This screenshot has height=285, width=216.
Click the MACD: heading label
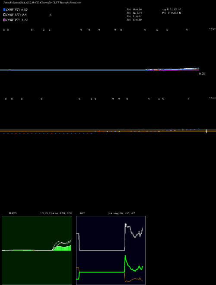tap(13, 213)
